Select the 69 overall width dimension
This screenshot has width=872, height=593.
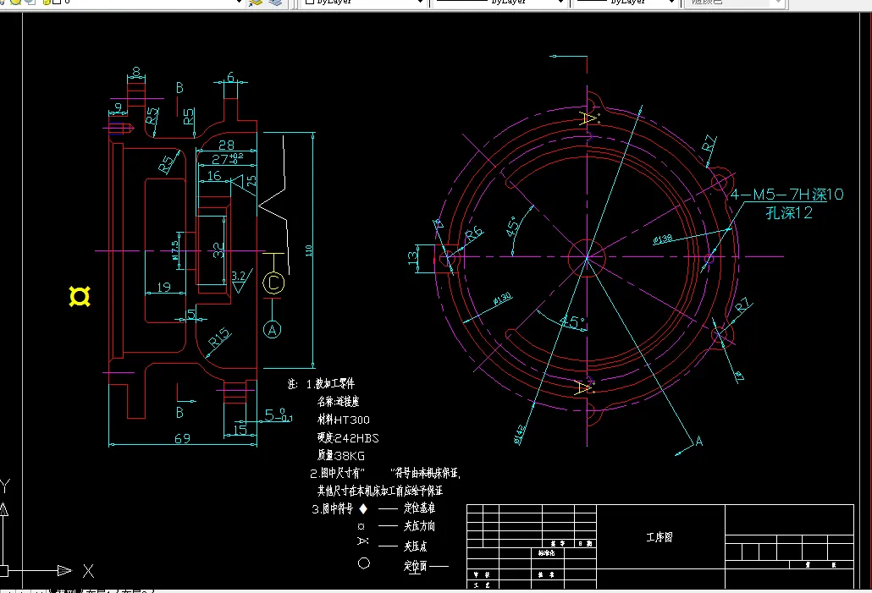click(182, 438)
